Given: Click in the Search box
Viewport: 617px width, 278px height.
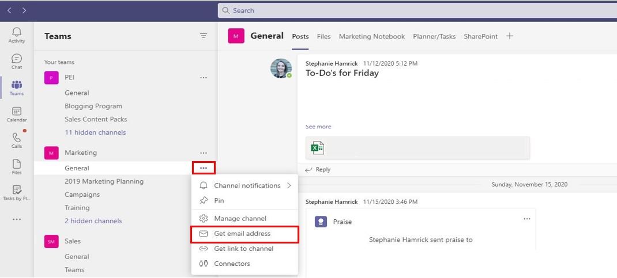Looking at the screenshot, I should [x=417, y=10].
